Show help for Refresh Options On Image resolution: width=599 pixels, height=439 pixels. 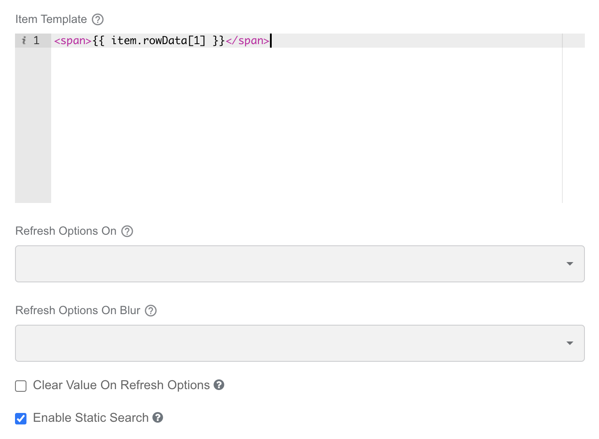(127, 231)
